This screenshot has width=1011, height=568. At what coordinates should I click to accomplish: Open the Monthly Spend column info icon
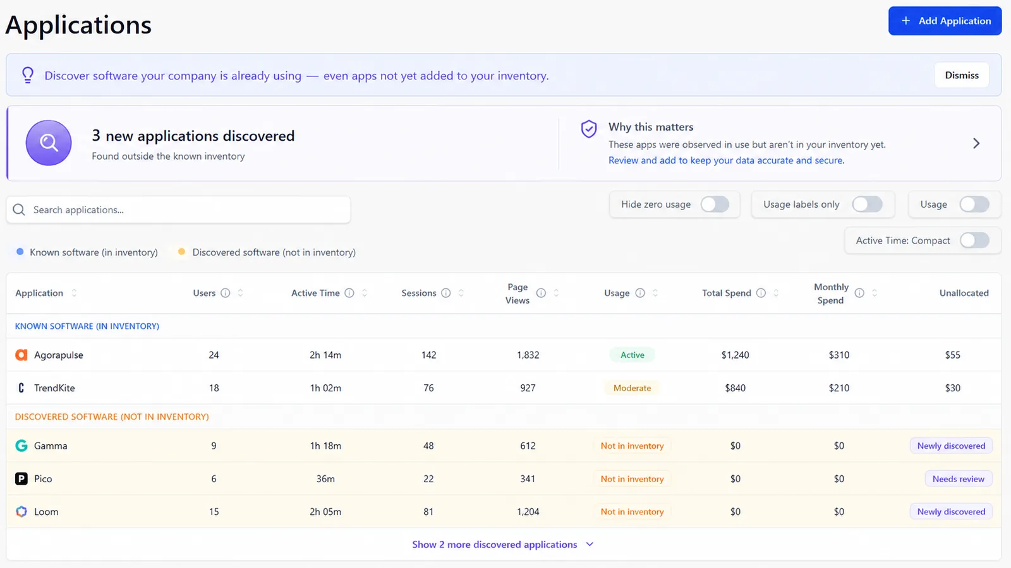click(x=859, y=293)
